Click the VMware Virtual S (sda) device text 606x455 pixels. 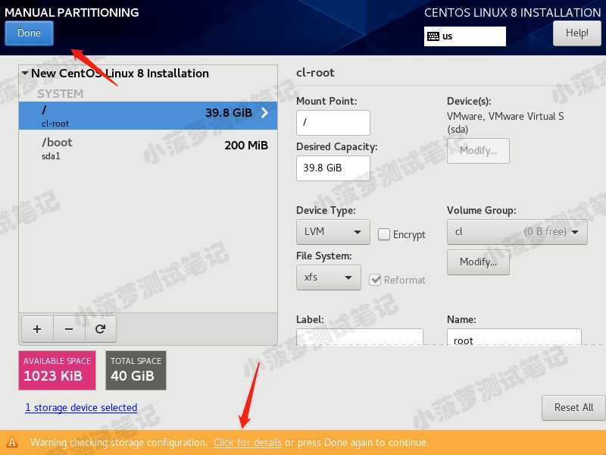pos(505,122)
